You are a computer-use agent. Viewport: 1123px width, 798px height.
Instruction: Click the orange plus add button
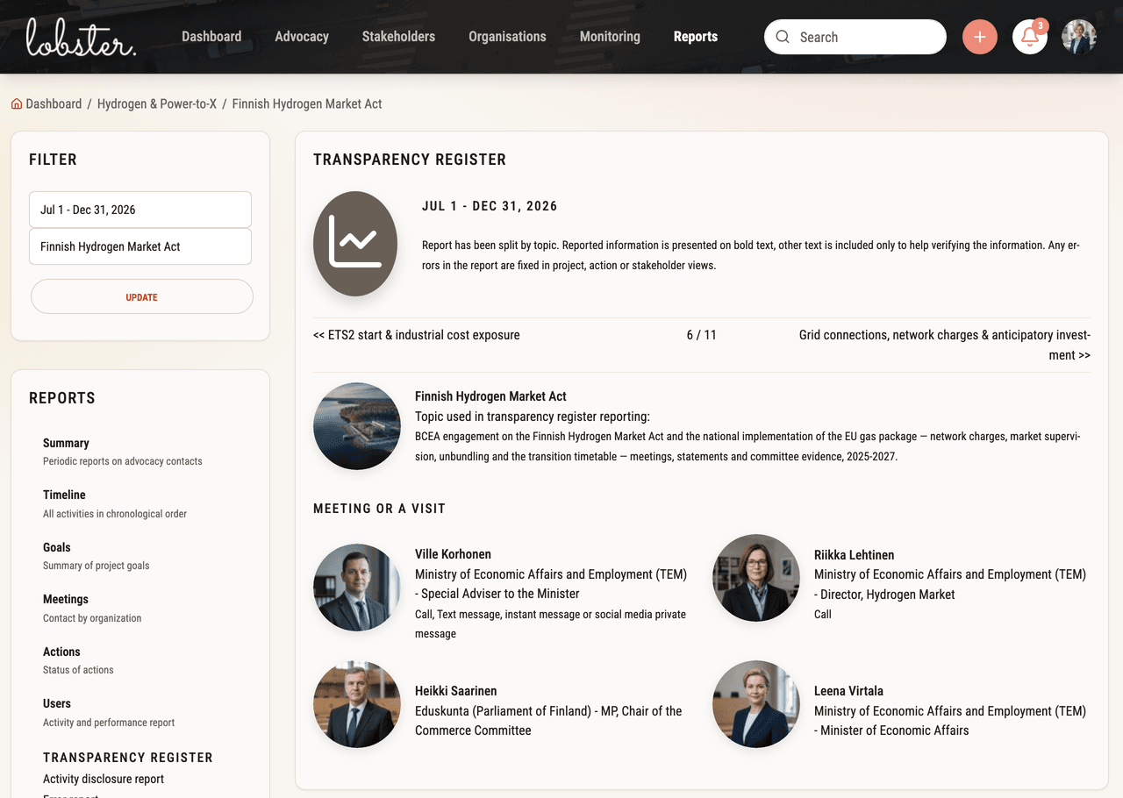click(980, 37)
